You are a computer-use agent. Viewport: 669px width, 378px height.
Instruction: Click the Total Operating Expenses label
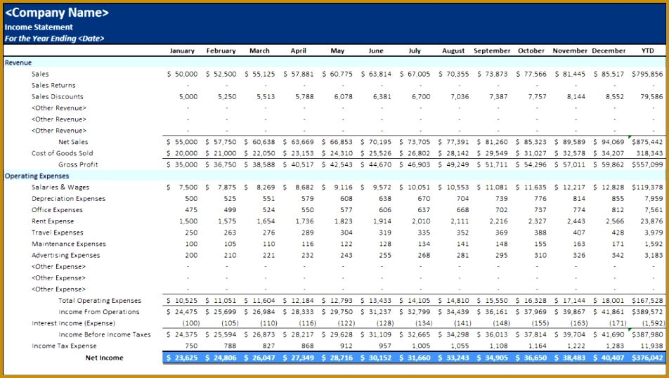[x=100, y=301]
